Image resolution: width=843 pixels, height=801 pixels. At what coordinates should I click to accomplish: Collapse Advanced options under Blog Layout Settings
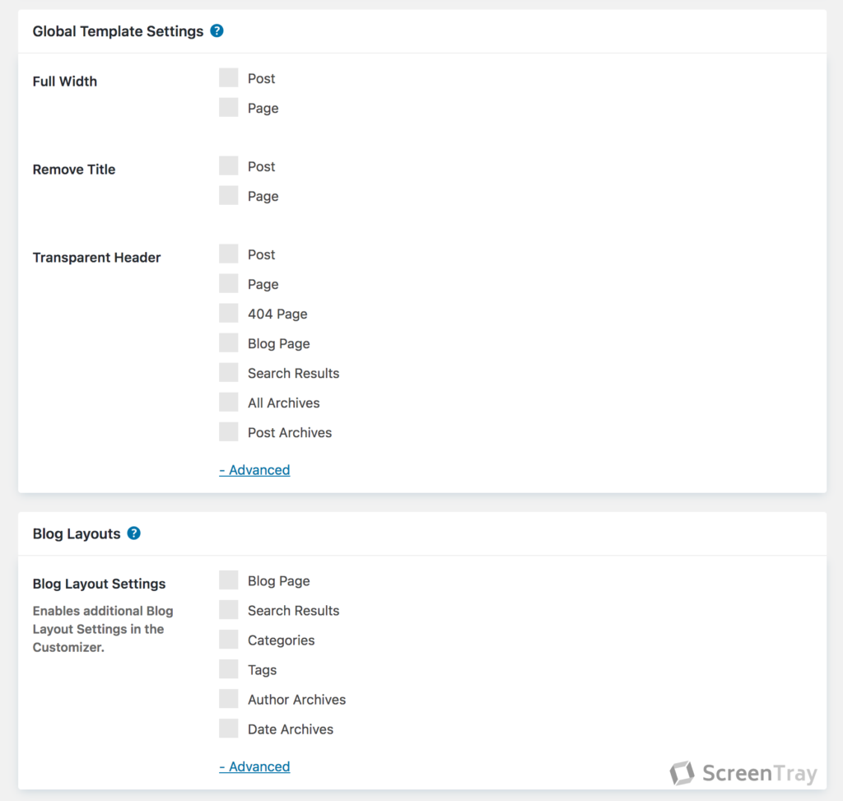[254, 766]
